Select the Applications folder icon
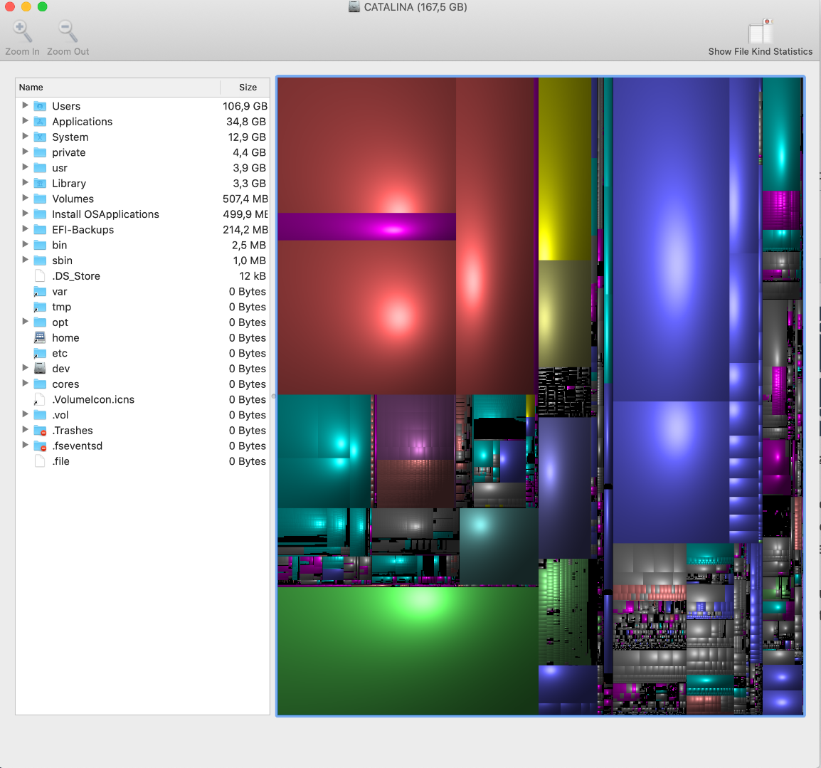 (41, 122)
